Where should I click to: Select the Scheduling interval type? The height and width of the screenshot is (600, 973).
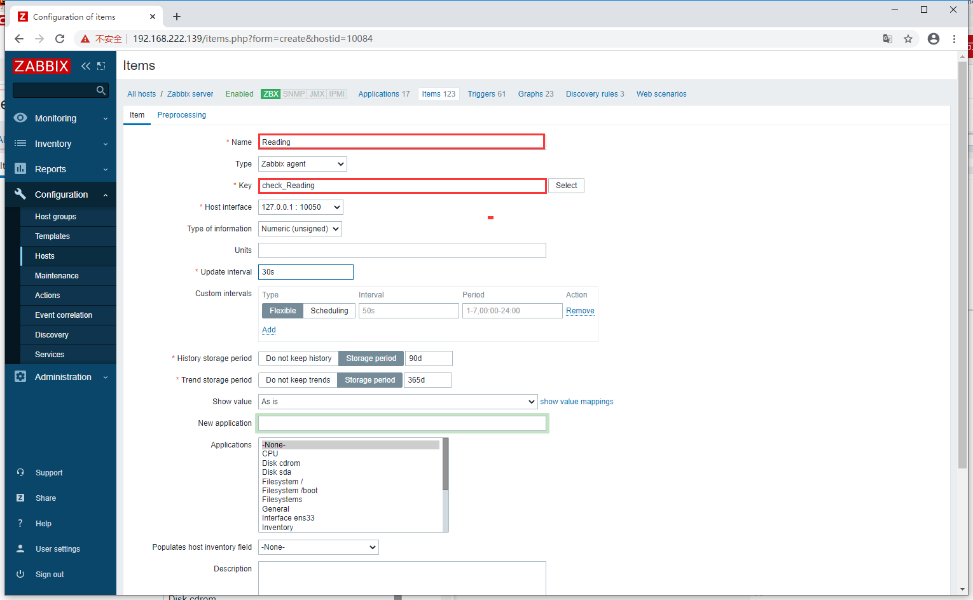pyautogui.click(x=329, y=311)
